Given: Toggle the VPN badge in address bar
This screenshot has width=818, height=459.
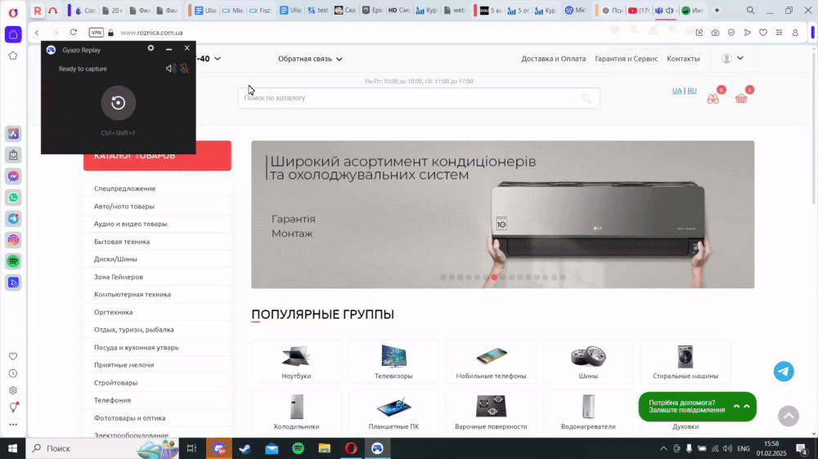Looking at the screenshot, I should coord(96,33).
